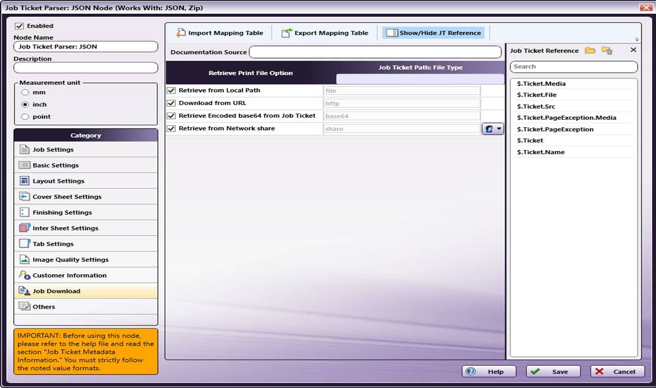This screenshot has height=388, width=656.
Task: Click the Image Quality Settings icon
Action: [24, 259]
